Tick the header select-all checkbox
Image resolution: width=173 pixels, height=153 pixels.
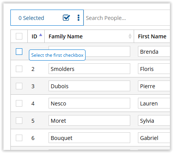19,36
